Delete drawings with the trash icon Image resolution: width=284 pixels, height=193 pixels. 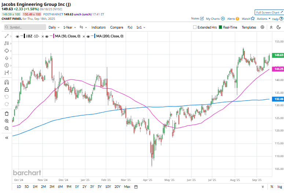(7, 114)
